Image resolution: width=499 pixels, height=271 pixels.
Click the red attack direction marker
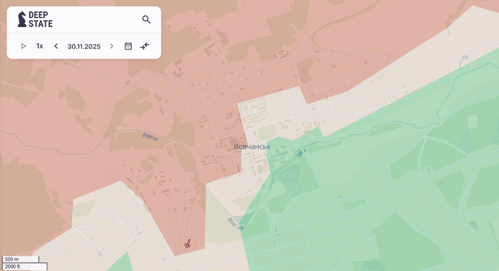click(187, 243)
